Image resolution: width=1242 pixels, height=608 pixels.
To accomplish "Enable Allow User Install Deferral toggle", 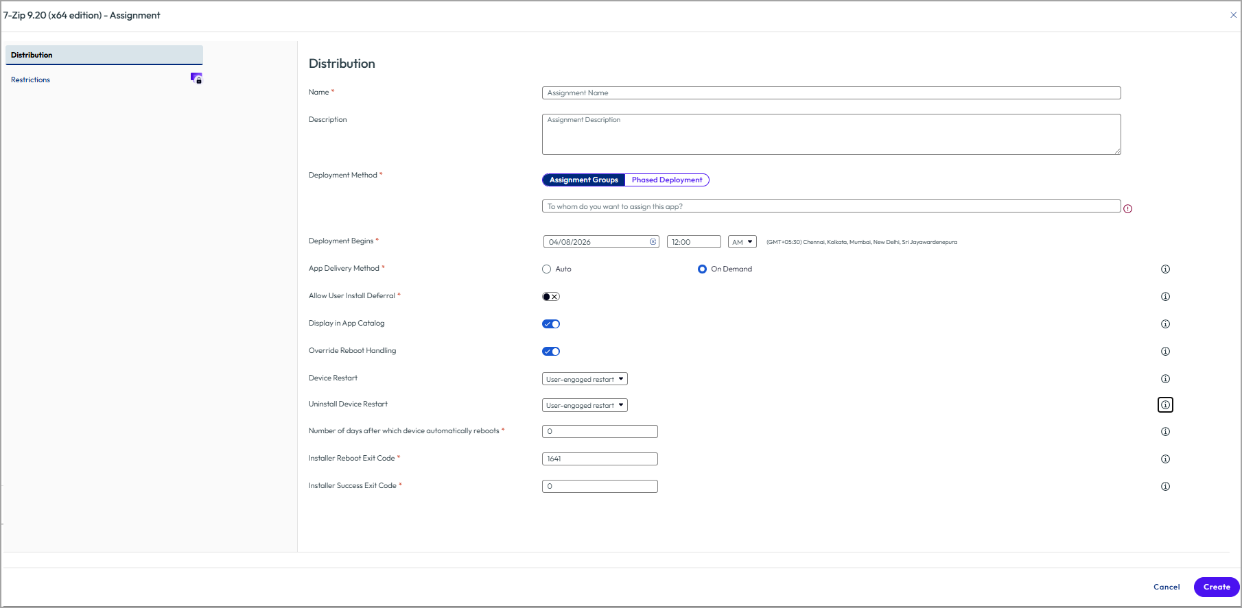I will (x=551, y=297).
